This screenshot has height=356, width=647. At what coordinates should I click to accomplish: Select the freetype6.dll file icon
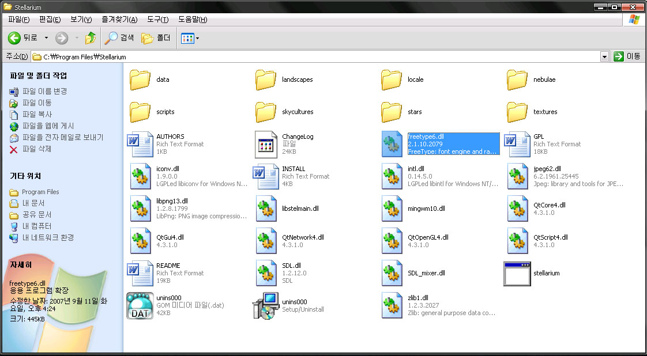pos(392,144)
